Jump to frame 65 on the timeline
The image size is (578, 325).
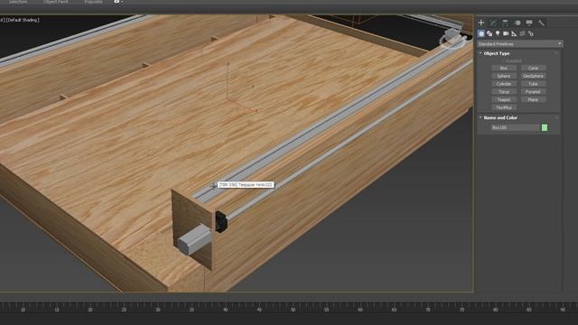coord(394,310)
